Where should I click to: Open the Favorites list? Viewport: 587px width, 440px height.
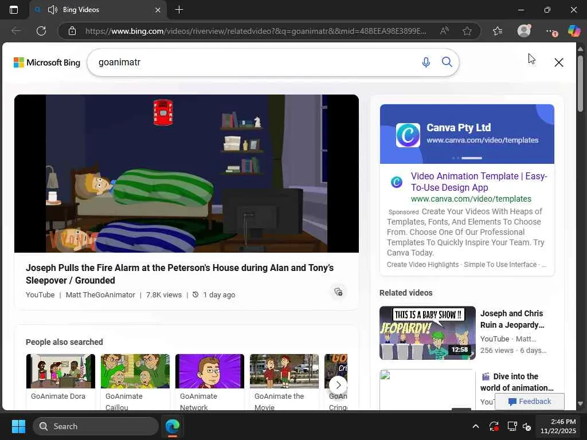tap(498, 31)
